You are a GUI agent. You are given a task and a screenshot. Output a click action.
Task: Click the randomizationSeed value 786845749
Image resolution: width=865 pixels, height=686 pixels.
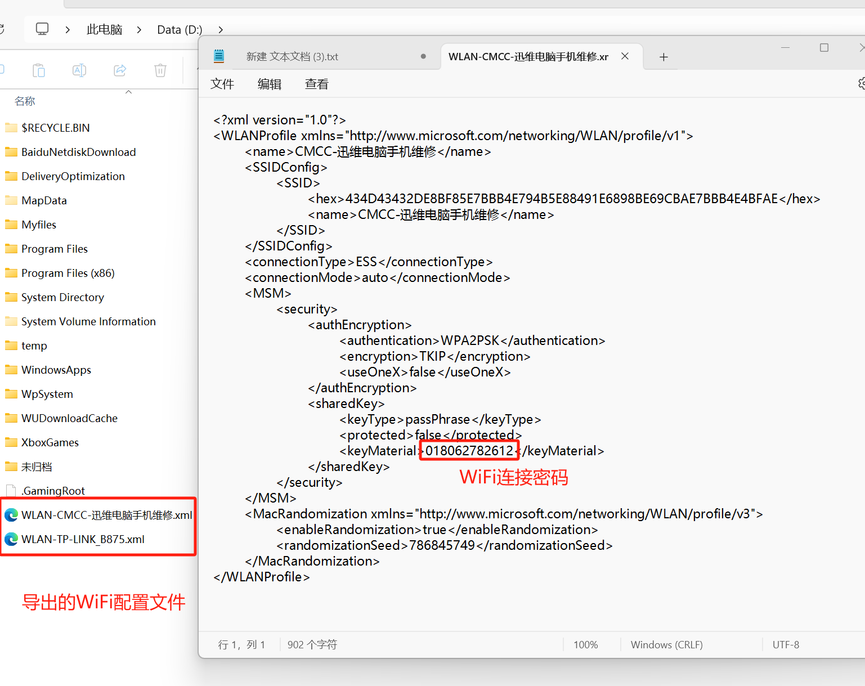442,545
